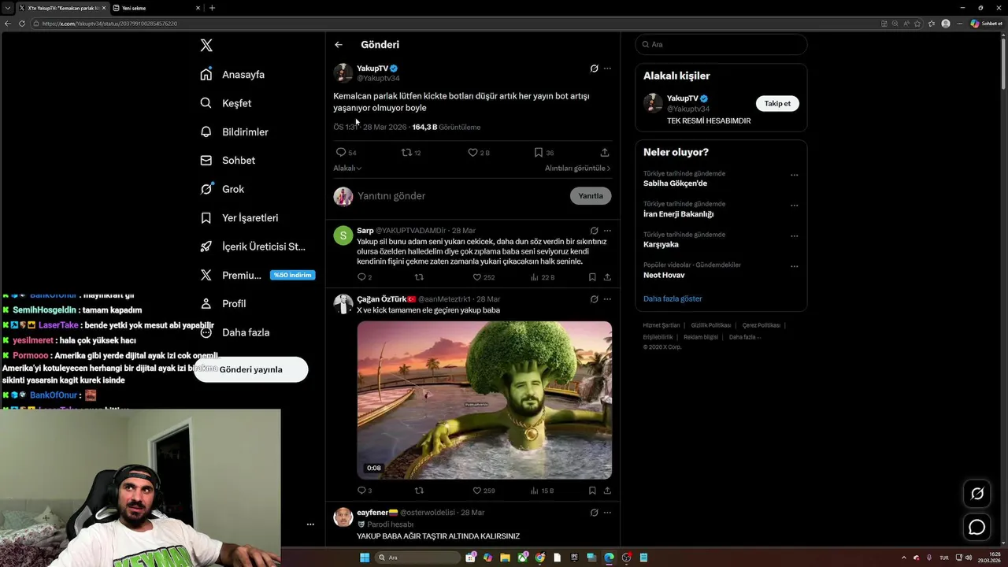Viewport: 1008px width, 567px height.
Task: Open a new browser tab
Action: [x=212, y=8]
